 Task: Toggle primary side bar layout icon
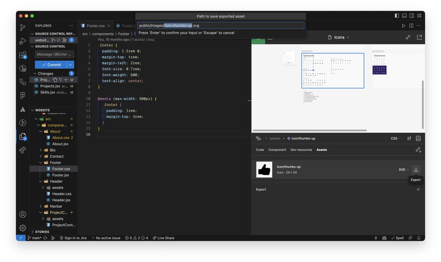click(x=397, y=16)
